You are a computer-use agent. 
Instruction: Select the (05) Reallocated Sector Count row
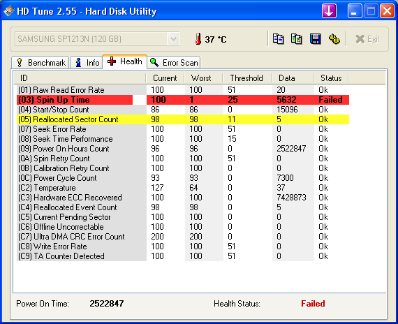(x=183, y=119)
